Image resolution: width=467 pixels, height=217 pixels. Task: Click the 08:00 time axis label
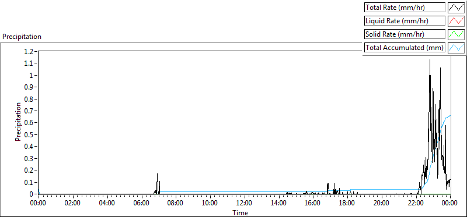coord(176,203)
